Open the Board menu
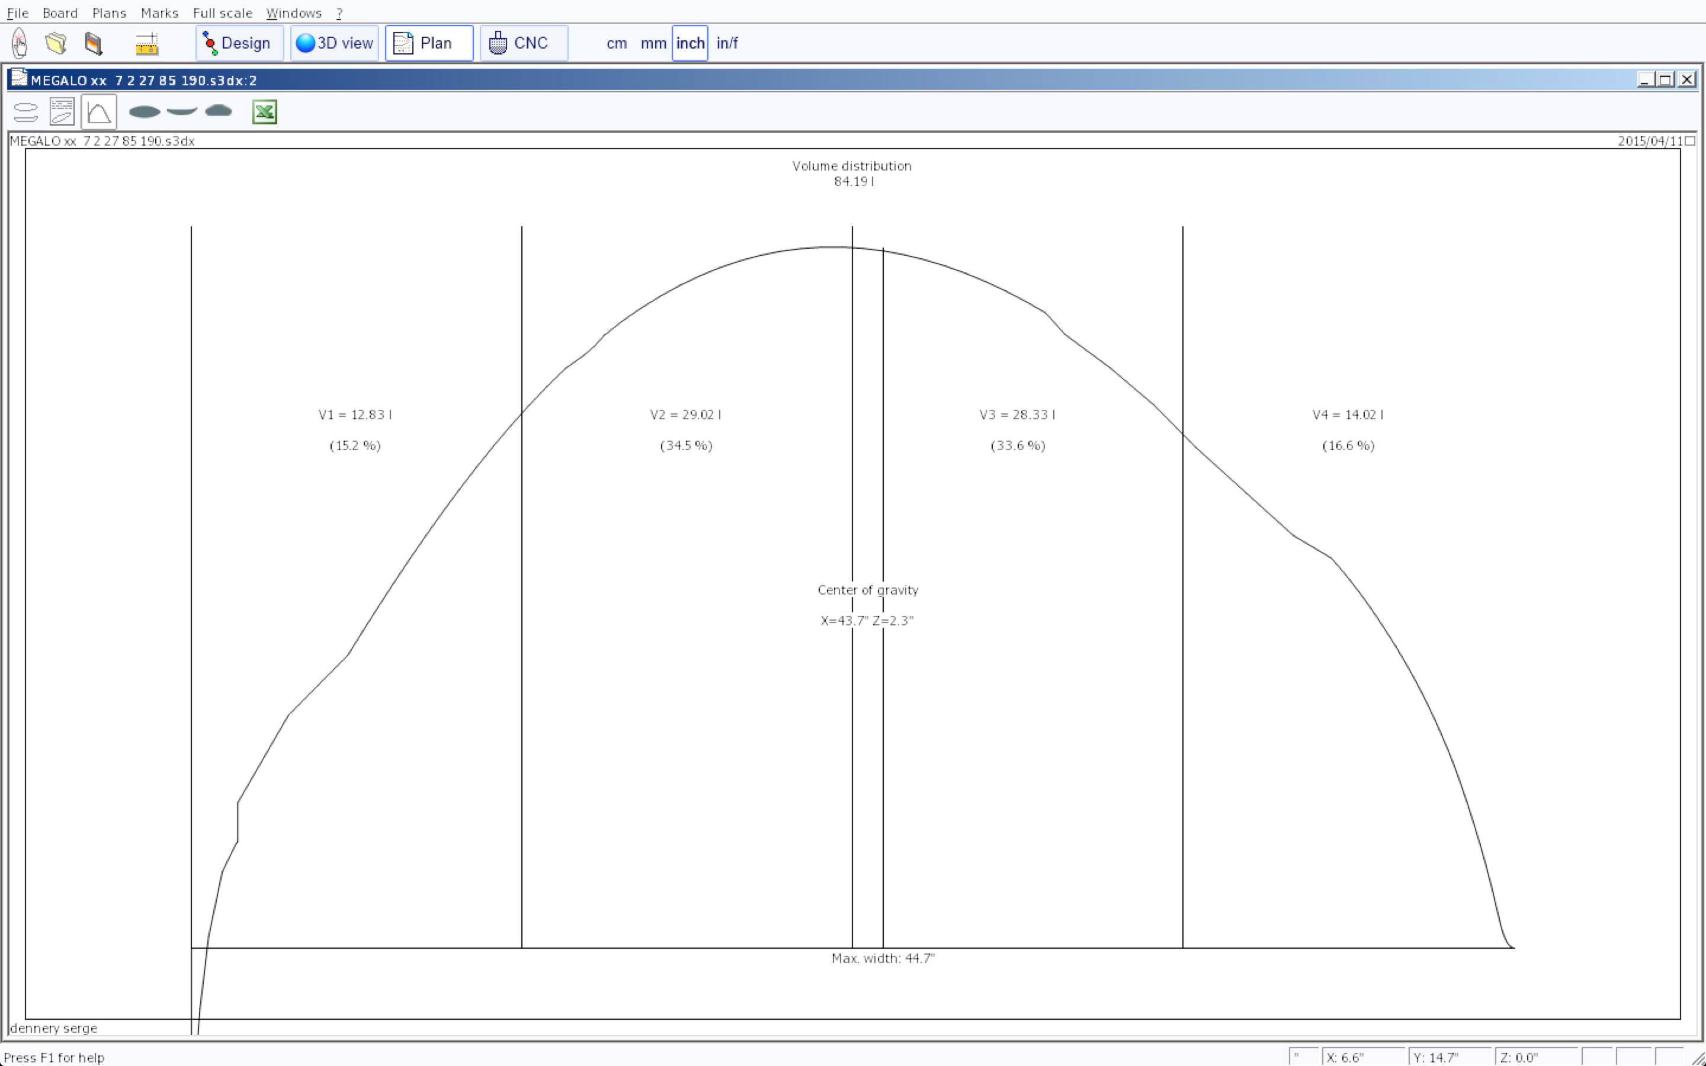1706x1066 pixels. 60,12
